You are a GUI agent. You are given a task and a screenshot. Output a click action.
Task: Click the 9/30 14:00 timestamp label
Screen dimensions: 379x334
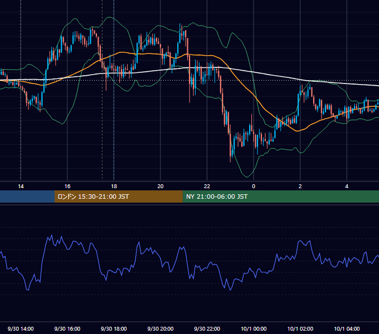click(21, 328)
